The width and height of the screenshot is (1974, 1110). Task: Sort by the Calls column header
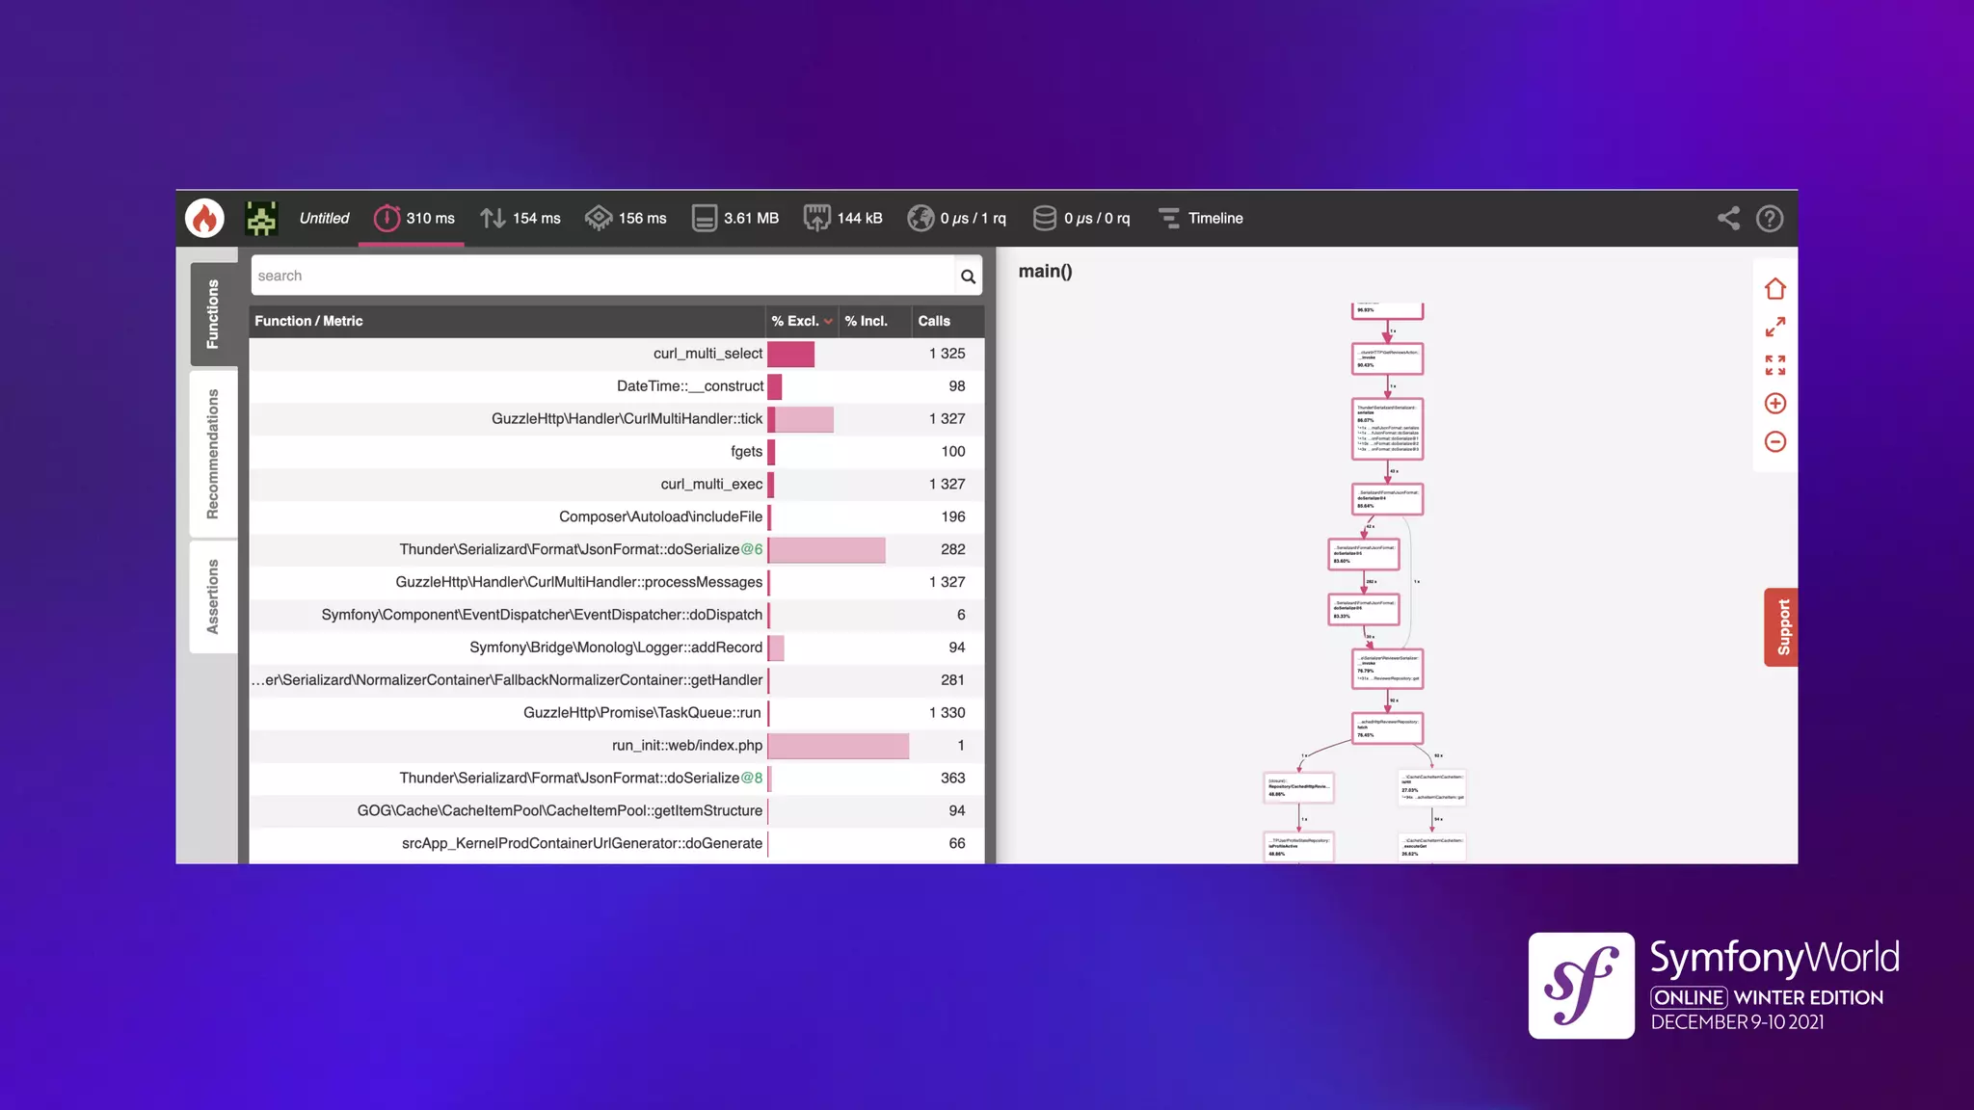tap(933, 322)
